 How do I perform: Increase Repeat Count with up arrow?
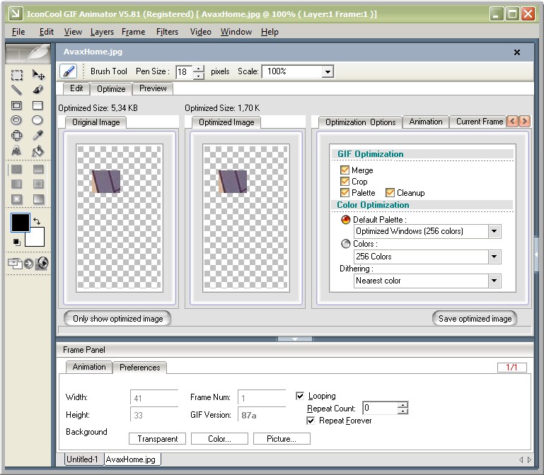[403, 405]
